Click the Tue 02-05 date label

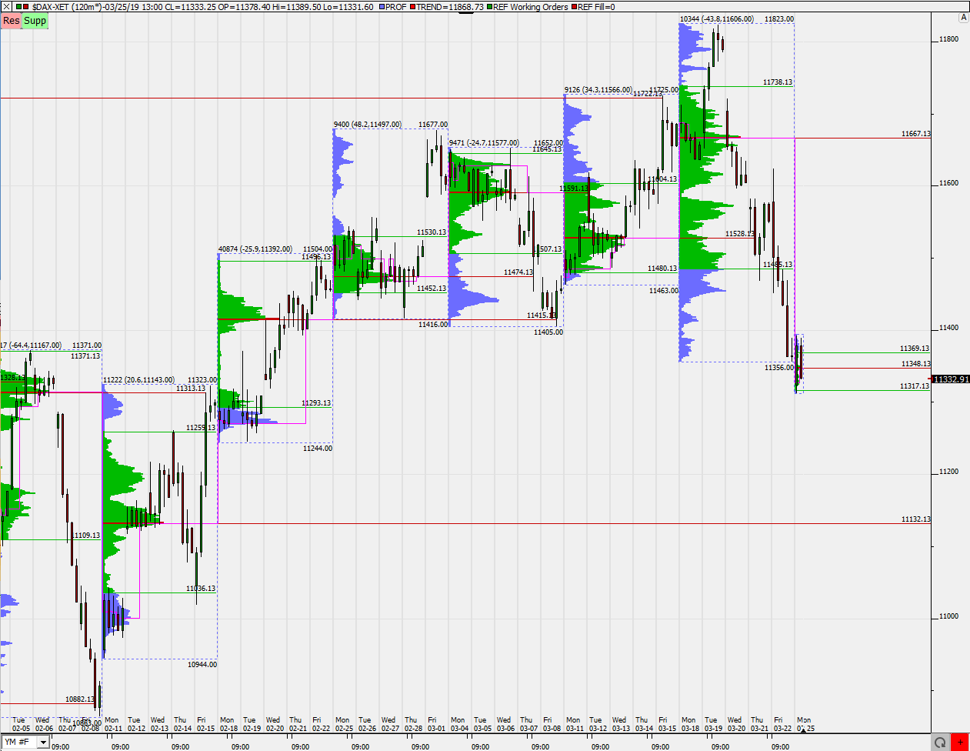(x=21, y=725)
